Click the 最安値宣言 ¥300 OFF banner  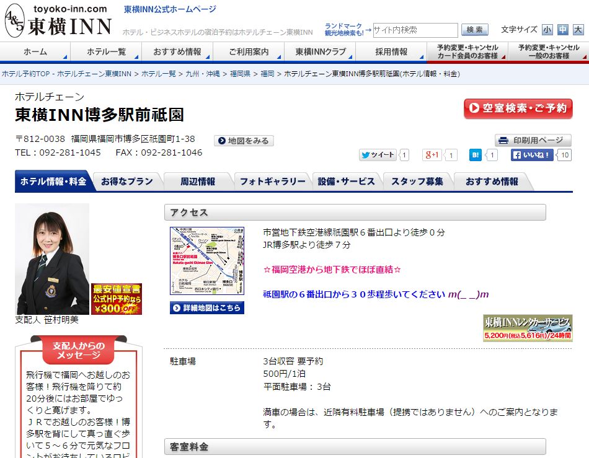point(117,299)
